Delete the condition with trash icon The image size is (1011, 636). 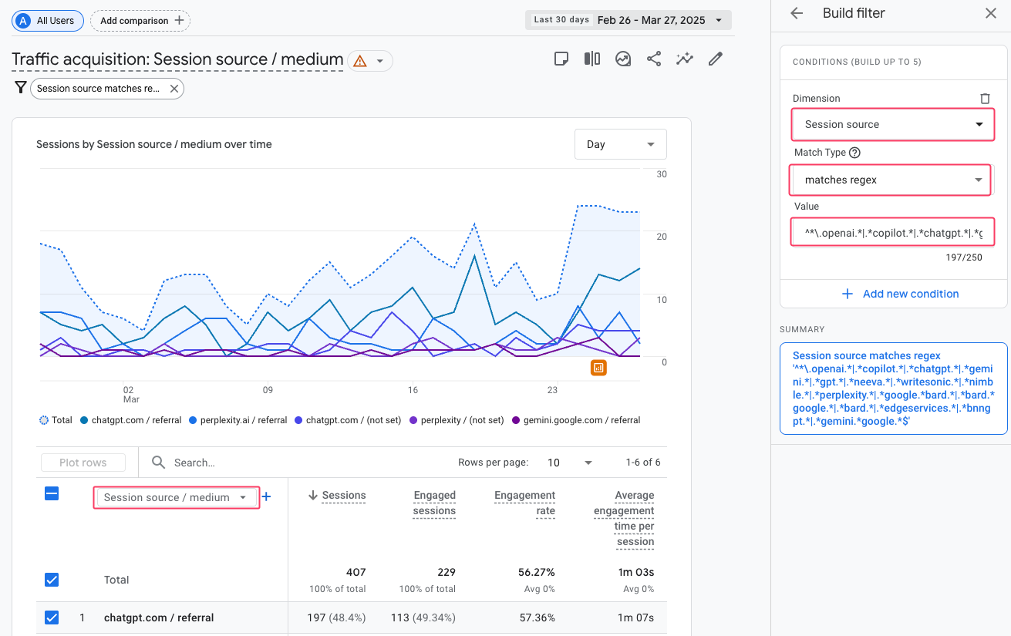click(x=985, y=98)
